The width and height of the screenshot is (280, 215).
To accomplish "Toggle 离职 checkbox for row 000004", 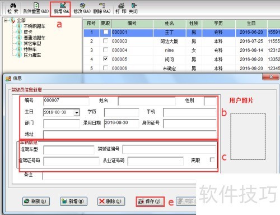I will (106, 49).
